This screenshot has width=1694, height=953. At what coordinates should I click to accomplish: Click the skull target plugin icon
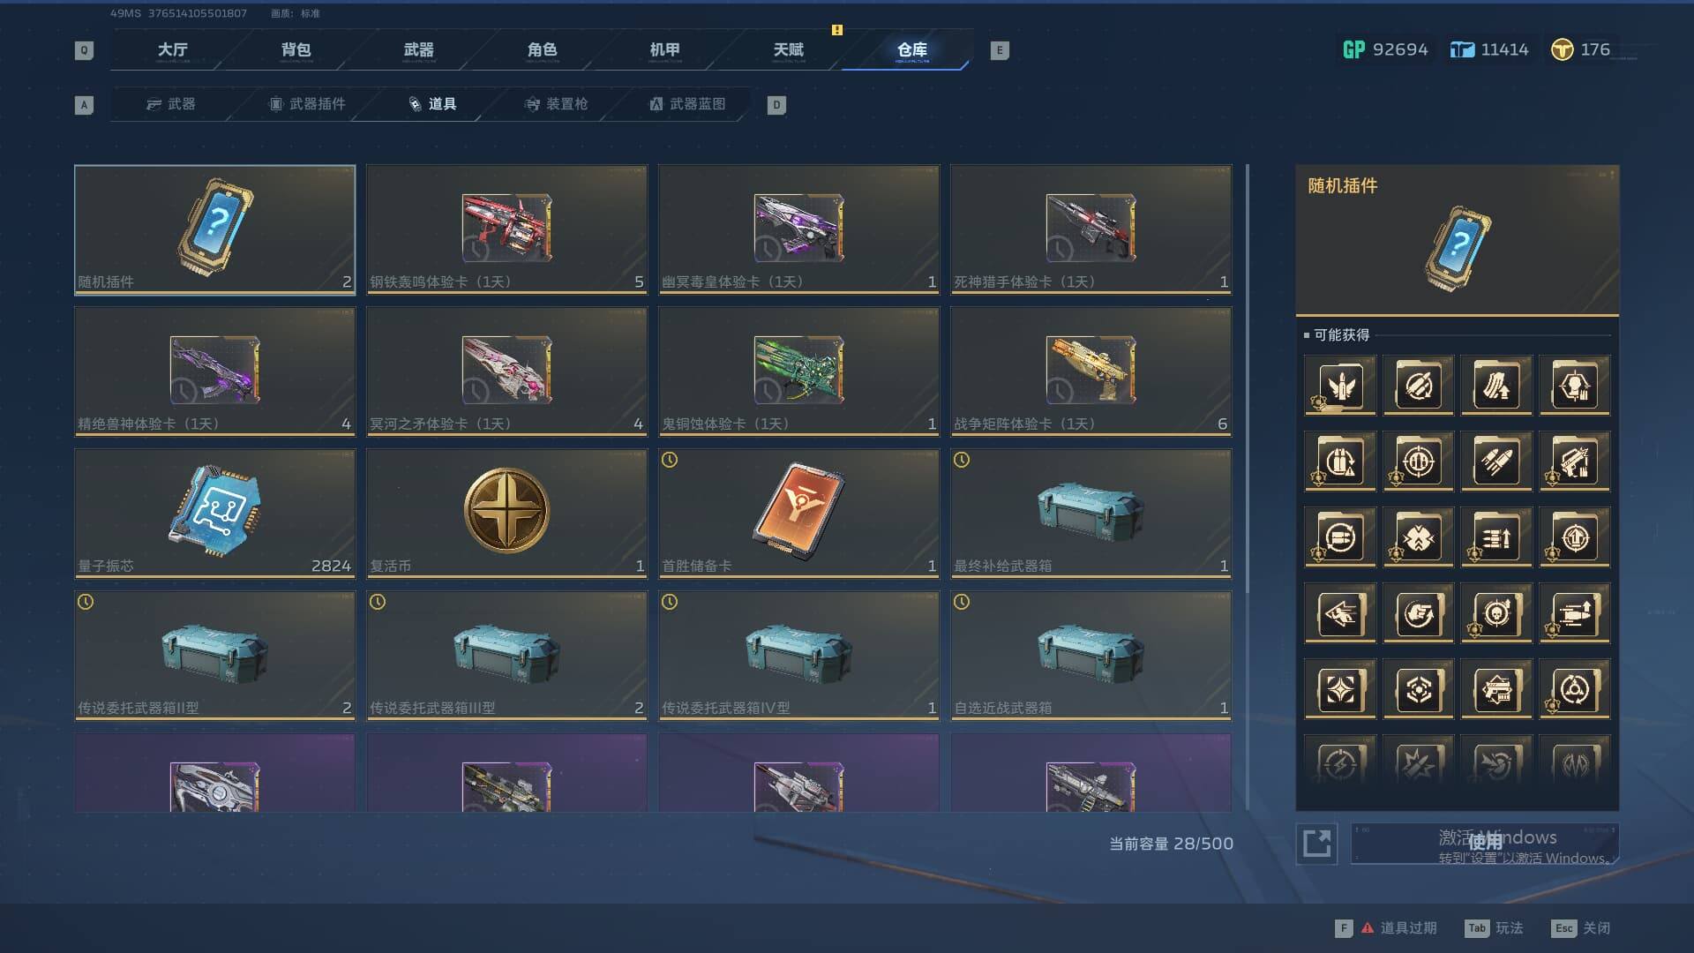point(1496,612)
